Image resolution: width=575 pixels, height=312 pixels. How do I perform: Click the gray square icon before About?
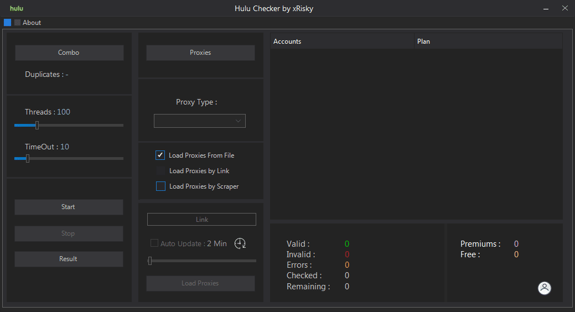point(17,22)
